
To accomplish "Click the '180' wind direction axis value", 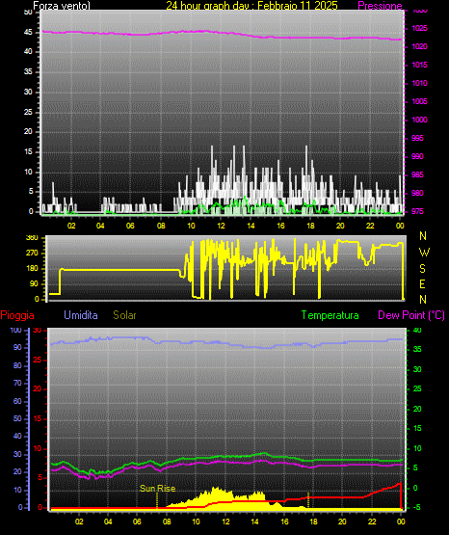I will pos(32,269).
